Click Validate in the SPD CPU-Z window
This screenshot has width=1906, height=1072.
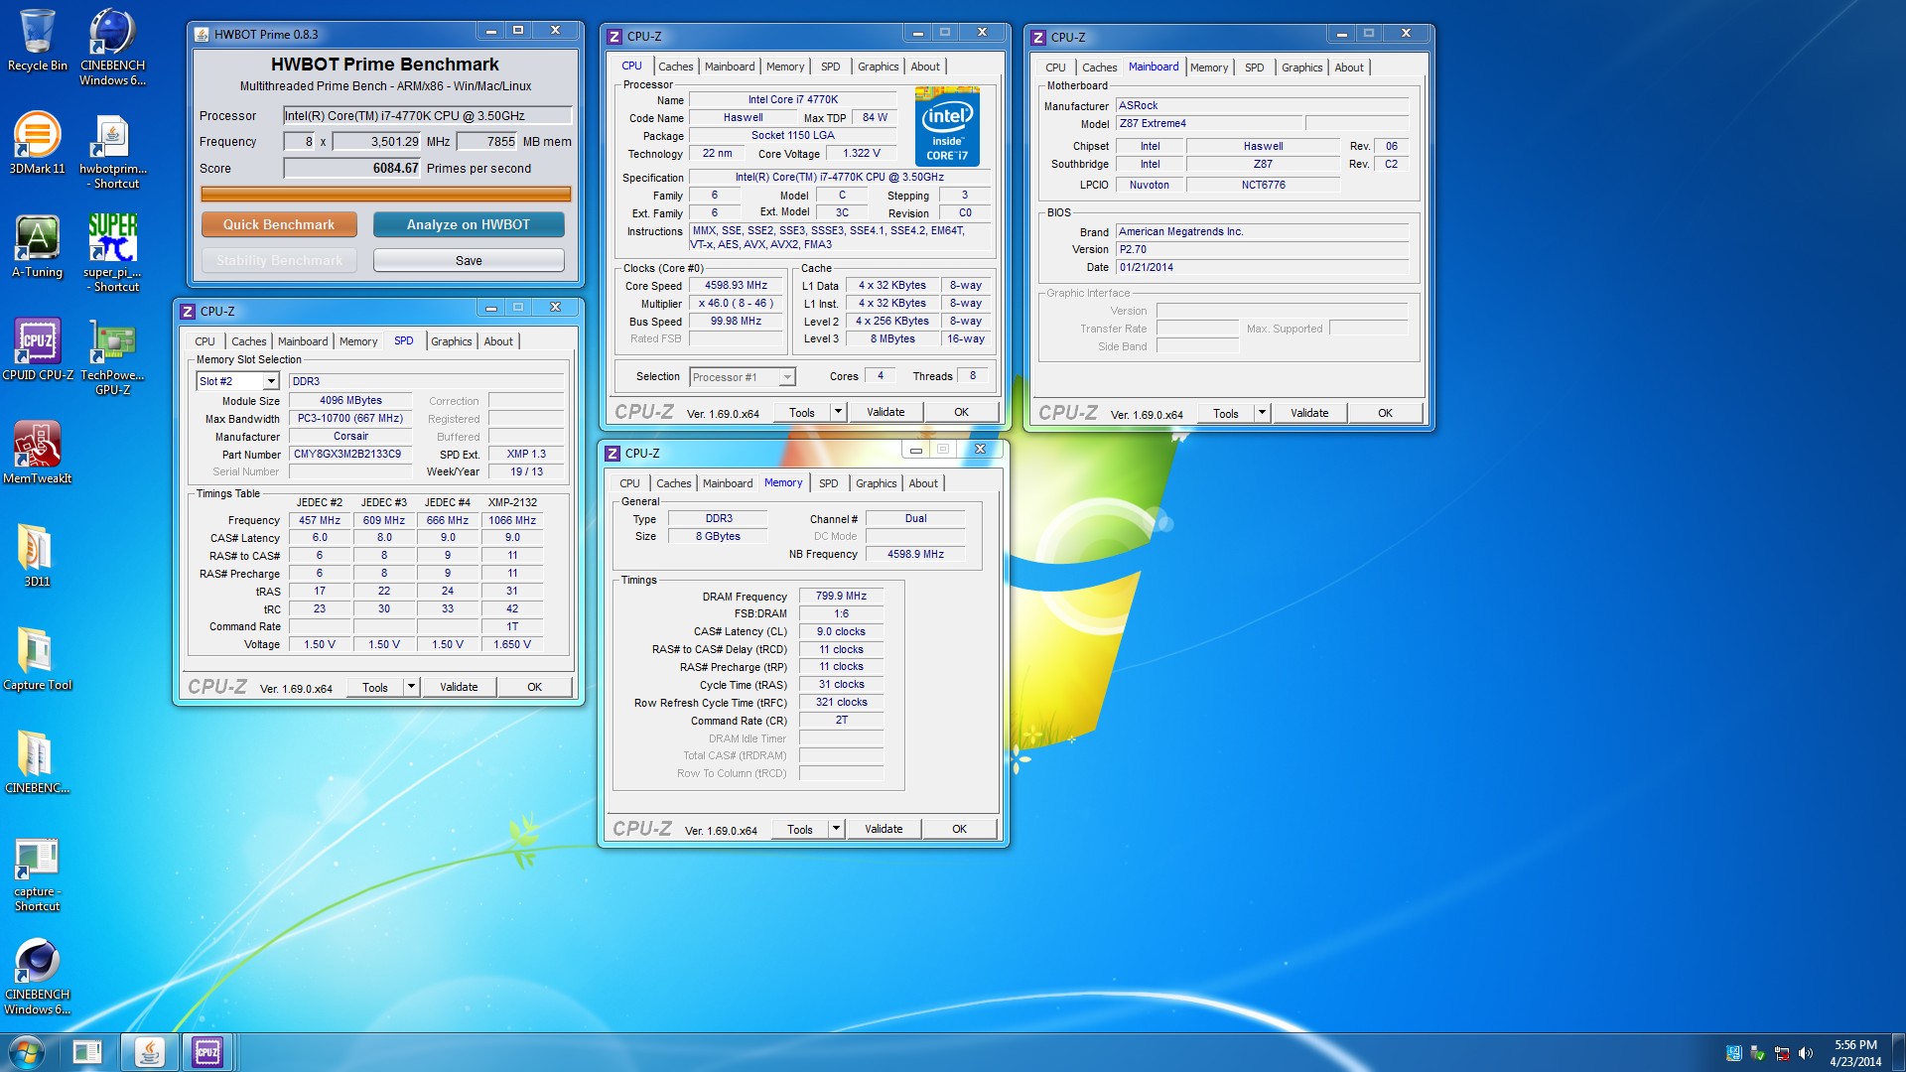[459, 687]
